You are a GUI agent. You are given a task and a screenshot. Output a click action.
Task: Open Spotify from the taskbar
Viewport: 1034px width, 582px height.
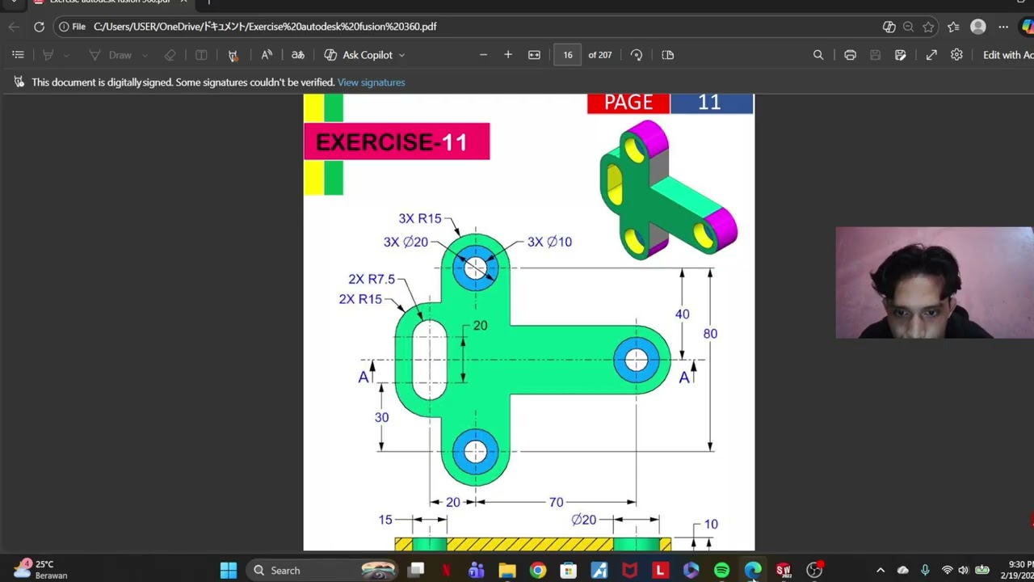(722, 571)
